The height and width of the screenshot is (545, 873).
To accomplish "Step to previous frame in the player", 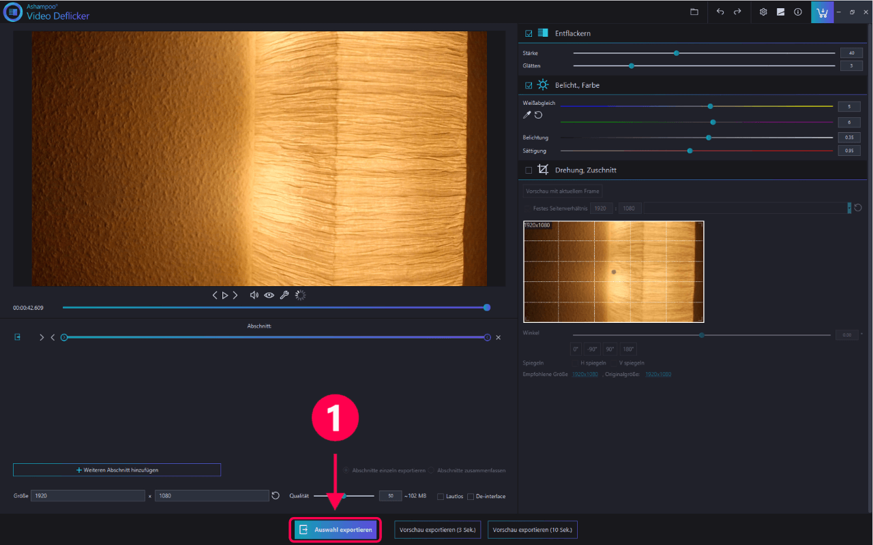I will pyautogui.click(x=215, y=295).
